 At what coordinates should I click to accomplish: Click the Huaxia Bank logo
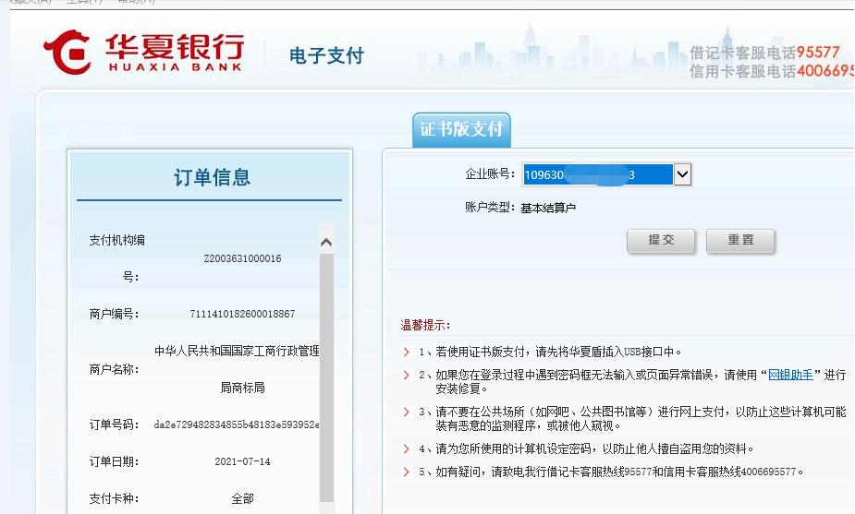tap(143, 53)
